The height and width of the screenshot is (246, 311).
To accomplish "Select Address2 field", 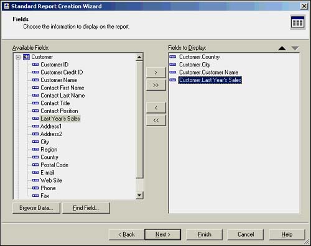I will [51, 134].
